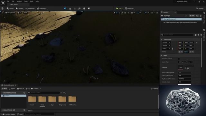
Task: Choose the viewport Translate tool
Action: [117, 13]
